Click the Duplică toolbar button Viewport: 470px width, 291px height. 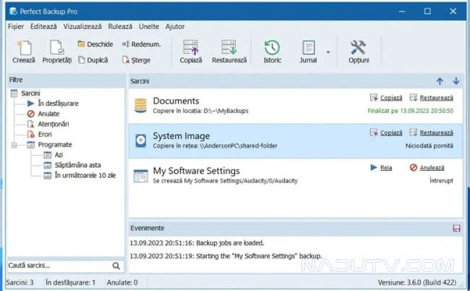click(x=93, y=60)
